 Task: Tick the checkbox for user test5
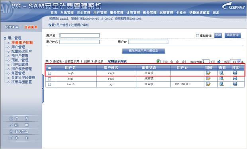pos(49,84)
